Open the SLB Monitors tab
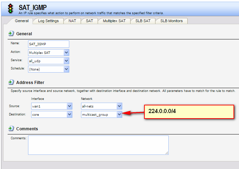 click(171, 21)
